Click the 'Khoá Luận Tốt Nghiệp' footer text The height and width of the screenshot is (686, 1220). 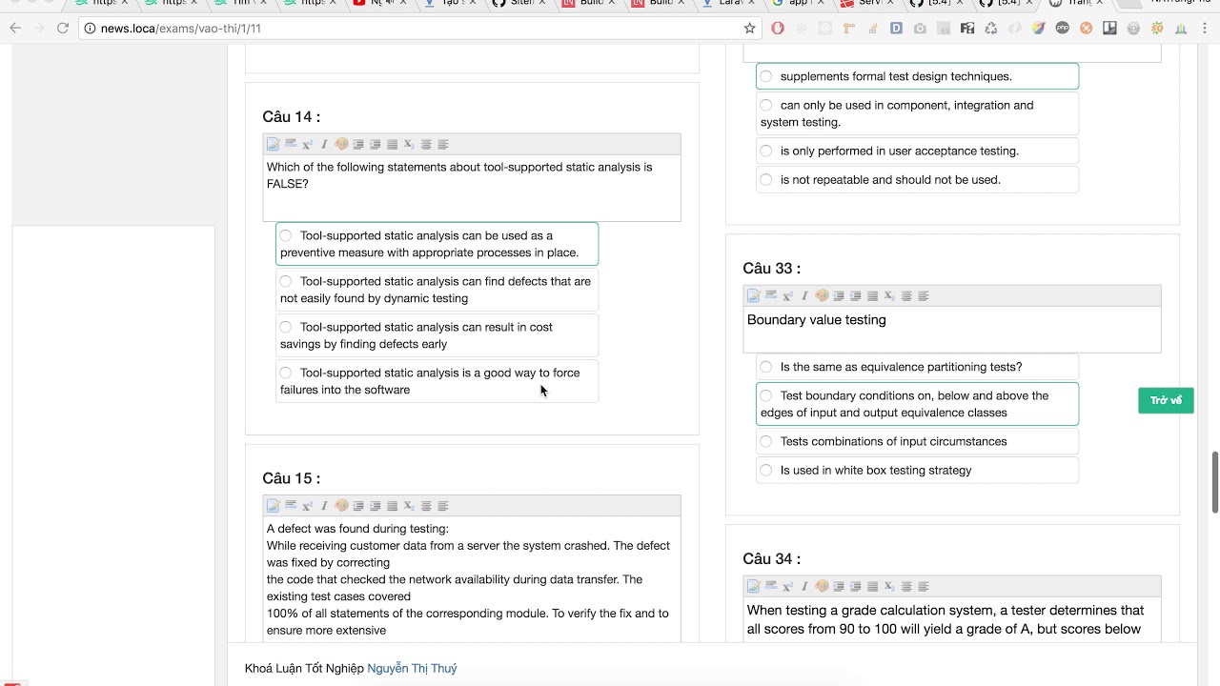(304, 668)
